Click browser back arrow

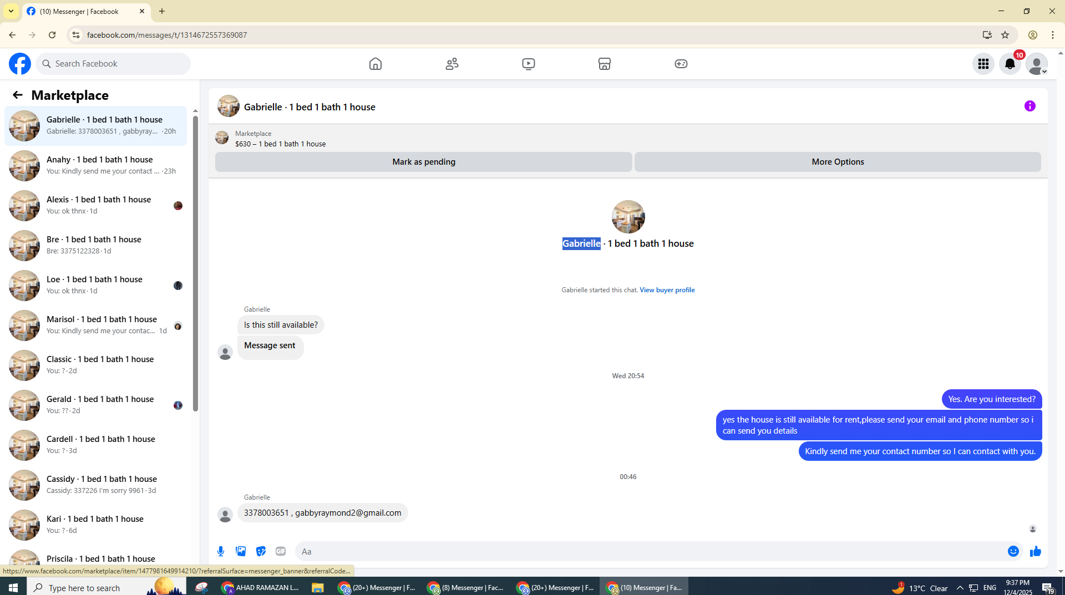12,35
